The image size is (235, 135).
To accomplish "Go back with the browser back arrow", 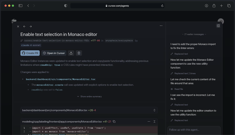I will [x=28, y=6].
